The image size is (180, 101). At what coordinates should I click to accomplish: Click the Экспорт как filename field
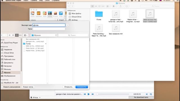pos(49,25)
